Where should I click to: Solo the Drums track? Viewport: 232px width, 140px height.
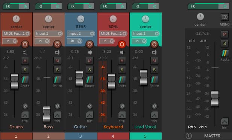pos(25,70)
